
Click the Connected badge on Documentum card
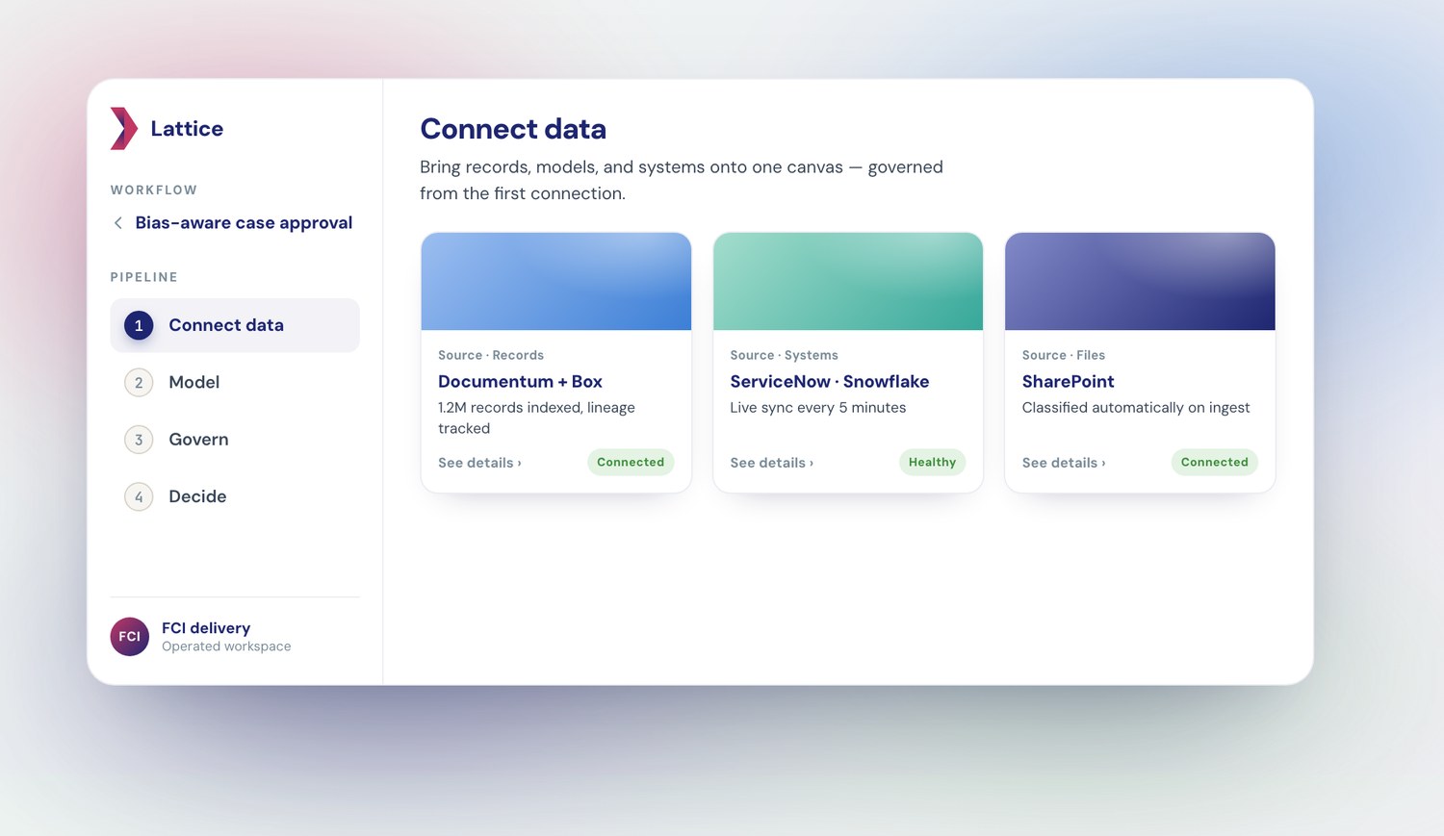[x=631, y=462]
